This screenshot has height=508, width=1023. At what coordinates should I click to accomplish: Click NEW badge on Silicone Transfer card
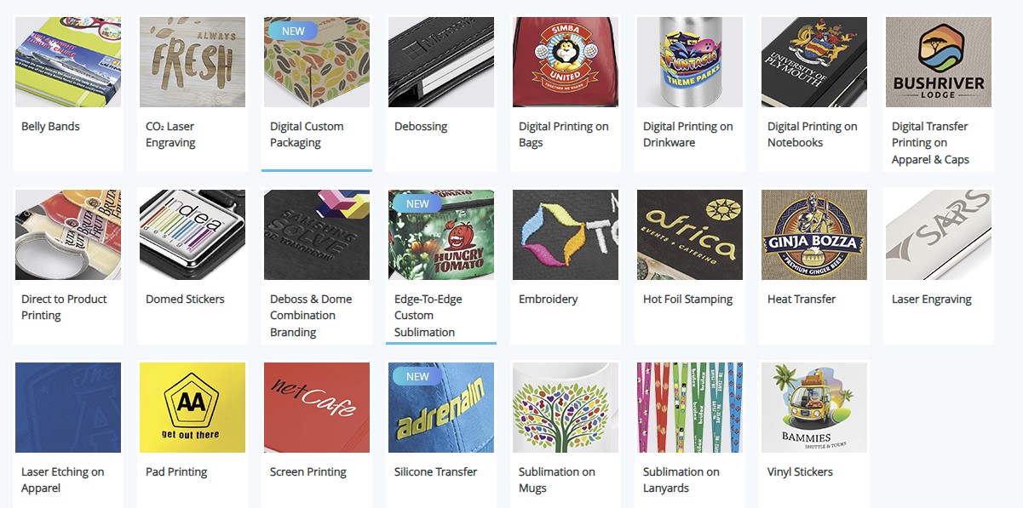tap(417, 377)
